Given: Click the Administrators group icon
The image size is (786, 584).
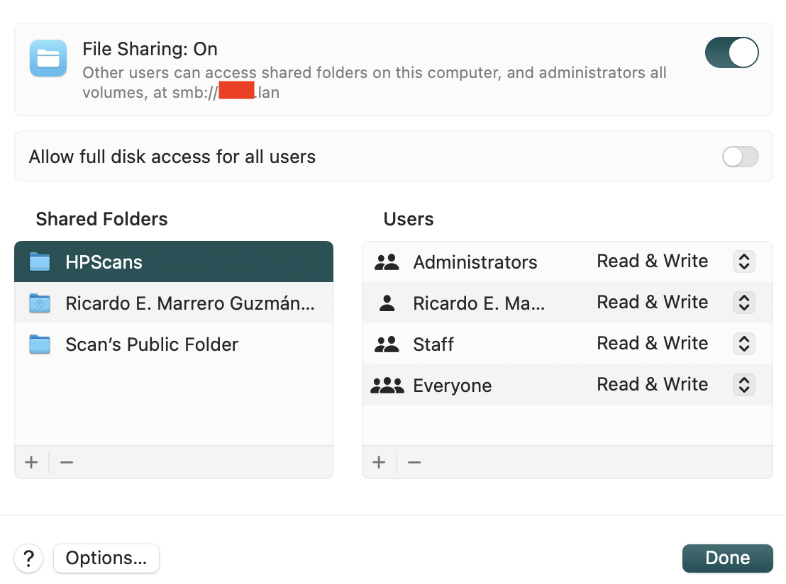Looking at the screenshot, I should [387, 262].
